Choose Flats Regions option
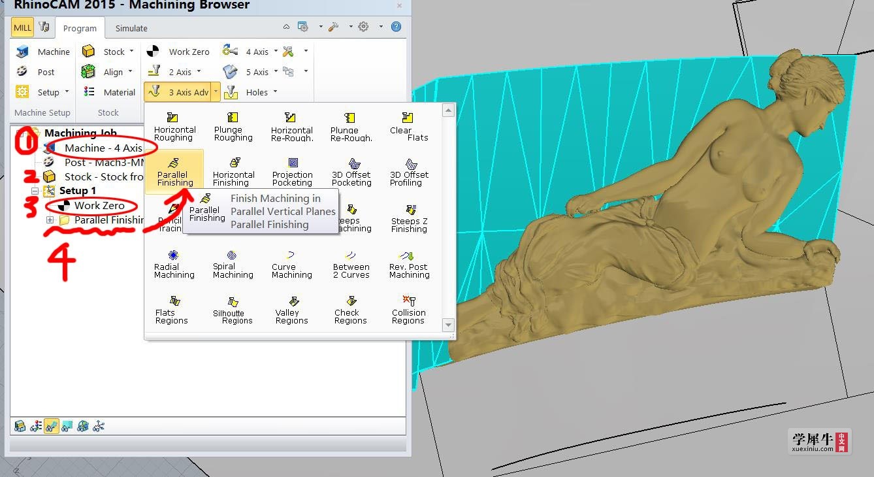This screenshot has height=477, width=874. [172, 310]
